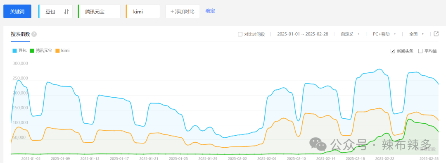Click the 2025-01-17 x-axis date label

coord(119,158)
